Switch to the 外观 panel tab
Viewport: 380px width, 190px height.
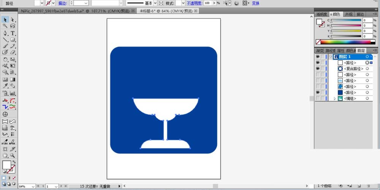point(349,14)
